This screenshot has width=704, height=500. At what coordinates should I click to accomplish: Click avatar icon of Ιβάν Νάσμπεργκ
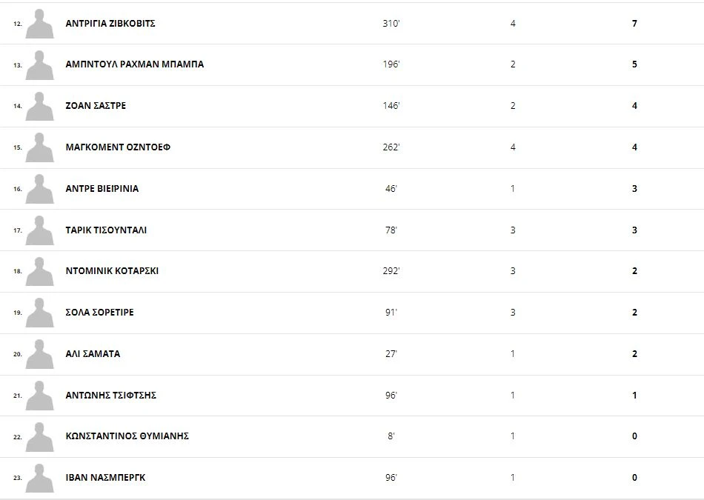pos(39,478)
